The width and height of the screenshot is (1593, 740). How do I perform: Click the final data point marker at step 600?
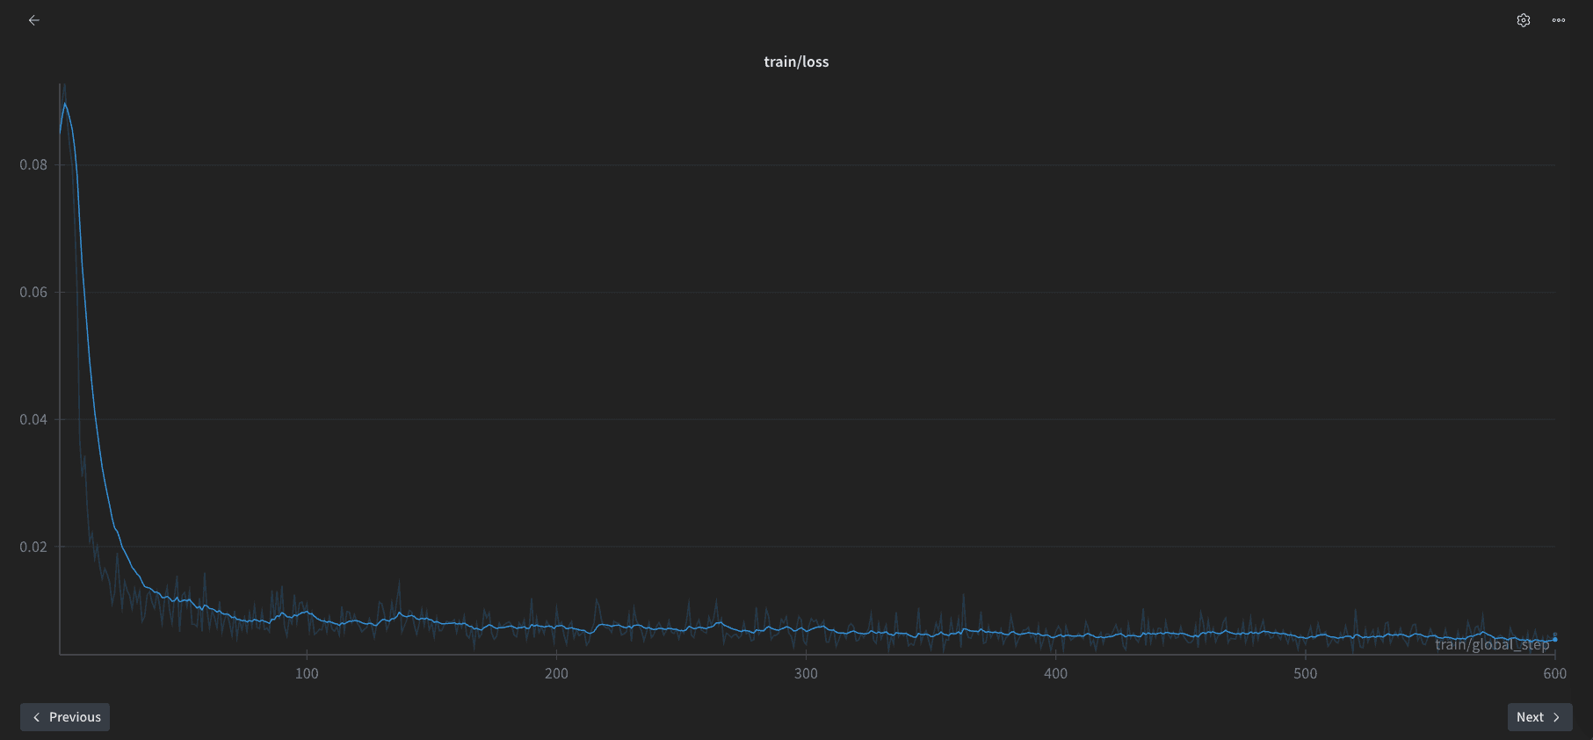[x=1554, y=639]
